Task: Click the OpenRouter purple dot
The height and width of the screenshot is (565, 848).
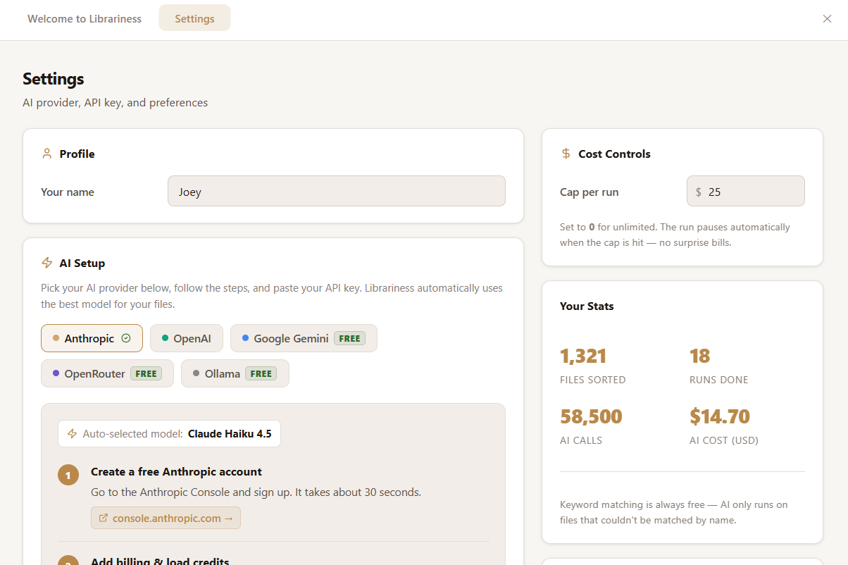Action: 56,373
